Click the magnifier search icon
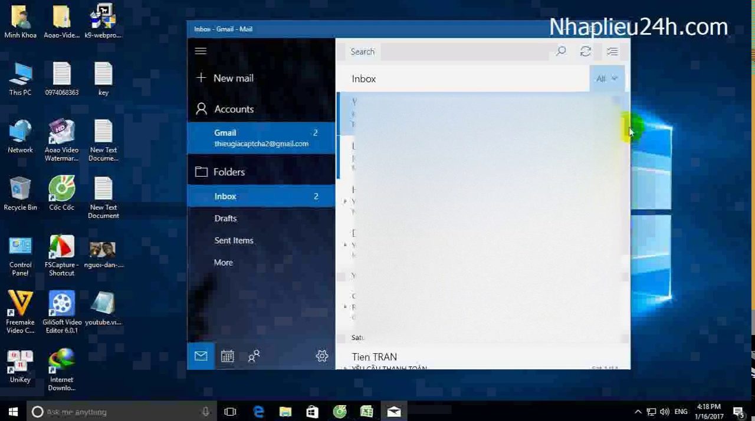This screenshot has height=421, width=755. (561, 52)
